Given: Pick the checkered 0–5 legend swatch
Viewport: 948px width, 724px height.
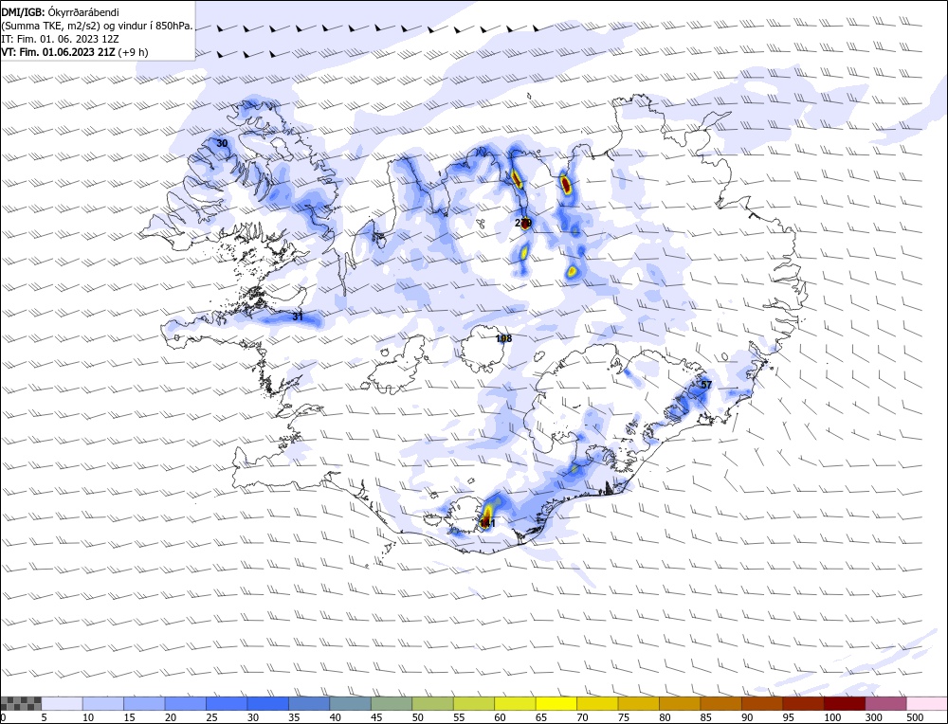Looking at the screenshot, I should 21,703.
